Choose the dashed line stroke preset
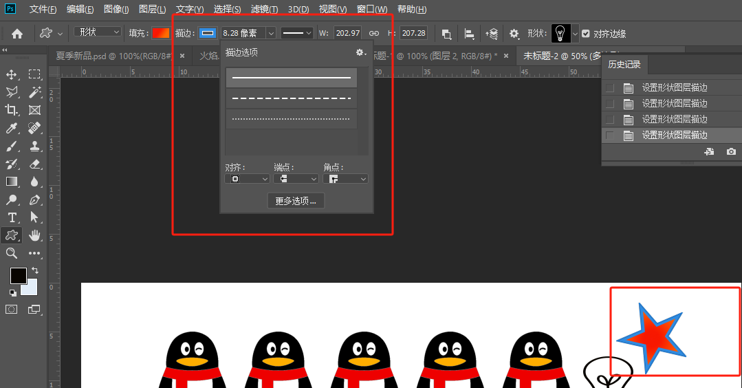 point(292,98)
